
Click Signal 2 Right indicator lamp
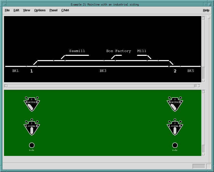[x=180, y=122]
